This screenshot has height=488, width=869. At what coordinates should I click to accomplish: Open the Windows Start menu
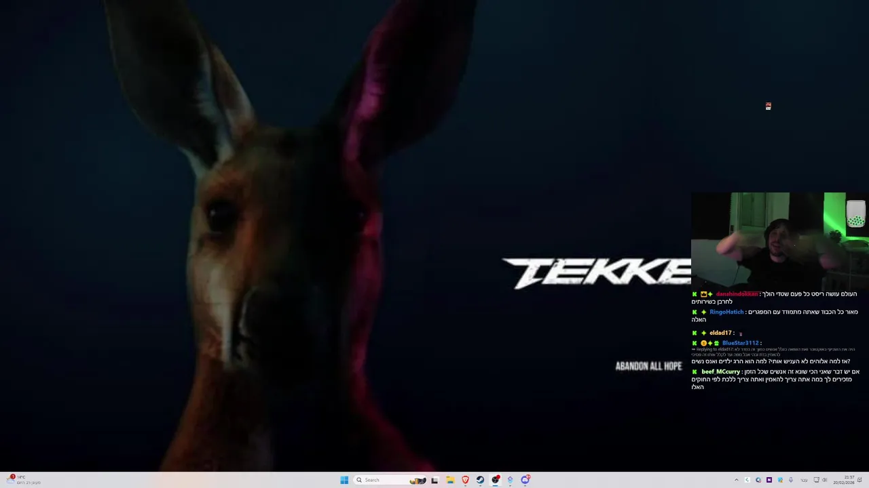(x=344, y=480)
